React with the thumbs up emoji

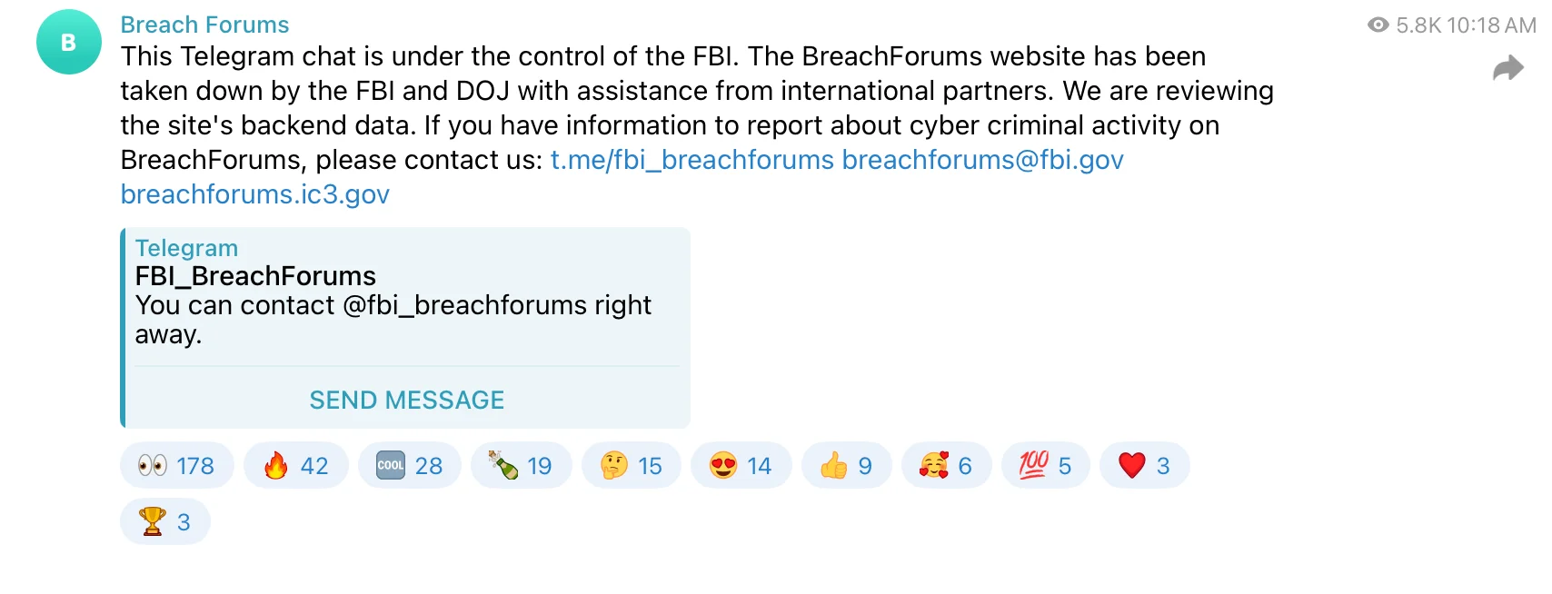(846, 466)
